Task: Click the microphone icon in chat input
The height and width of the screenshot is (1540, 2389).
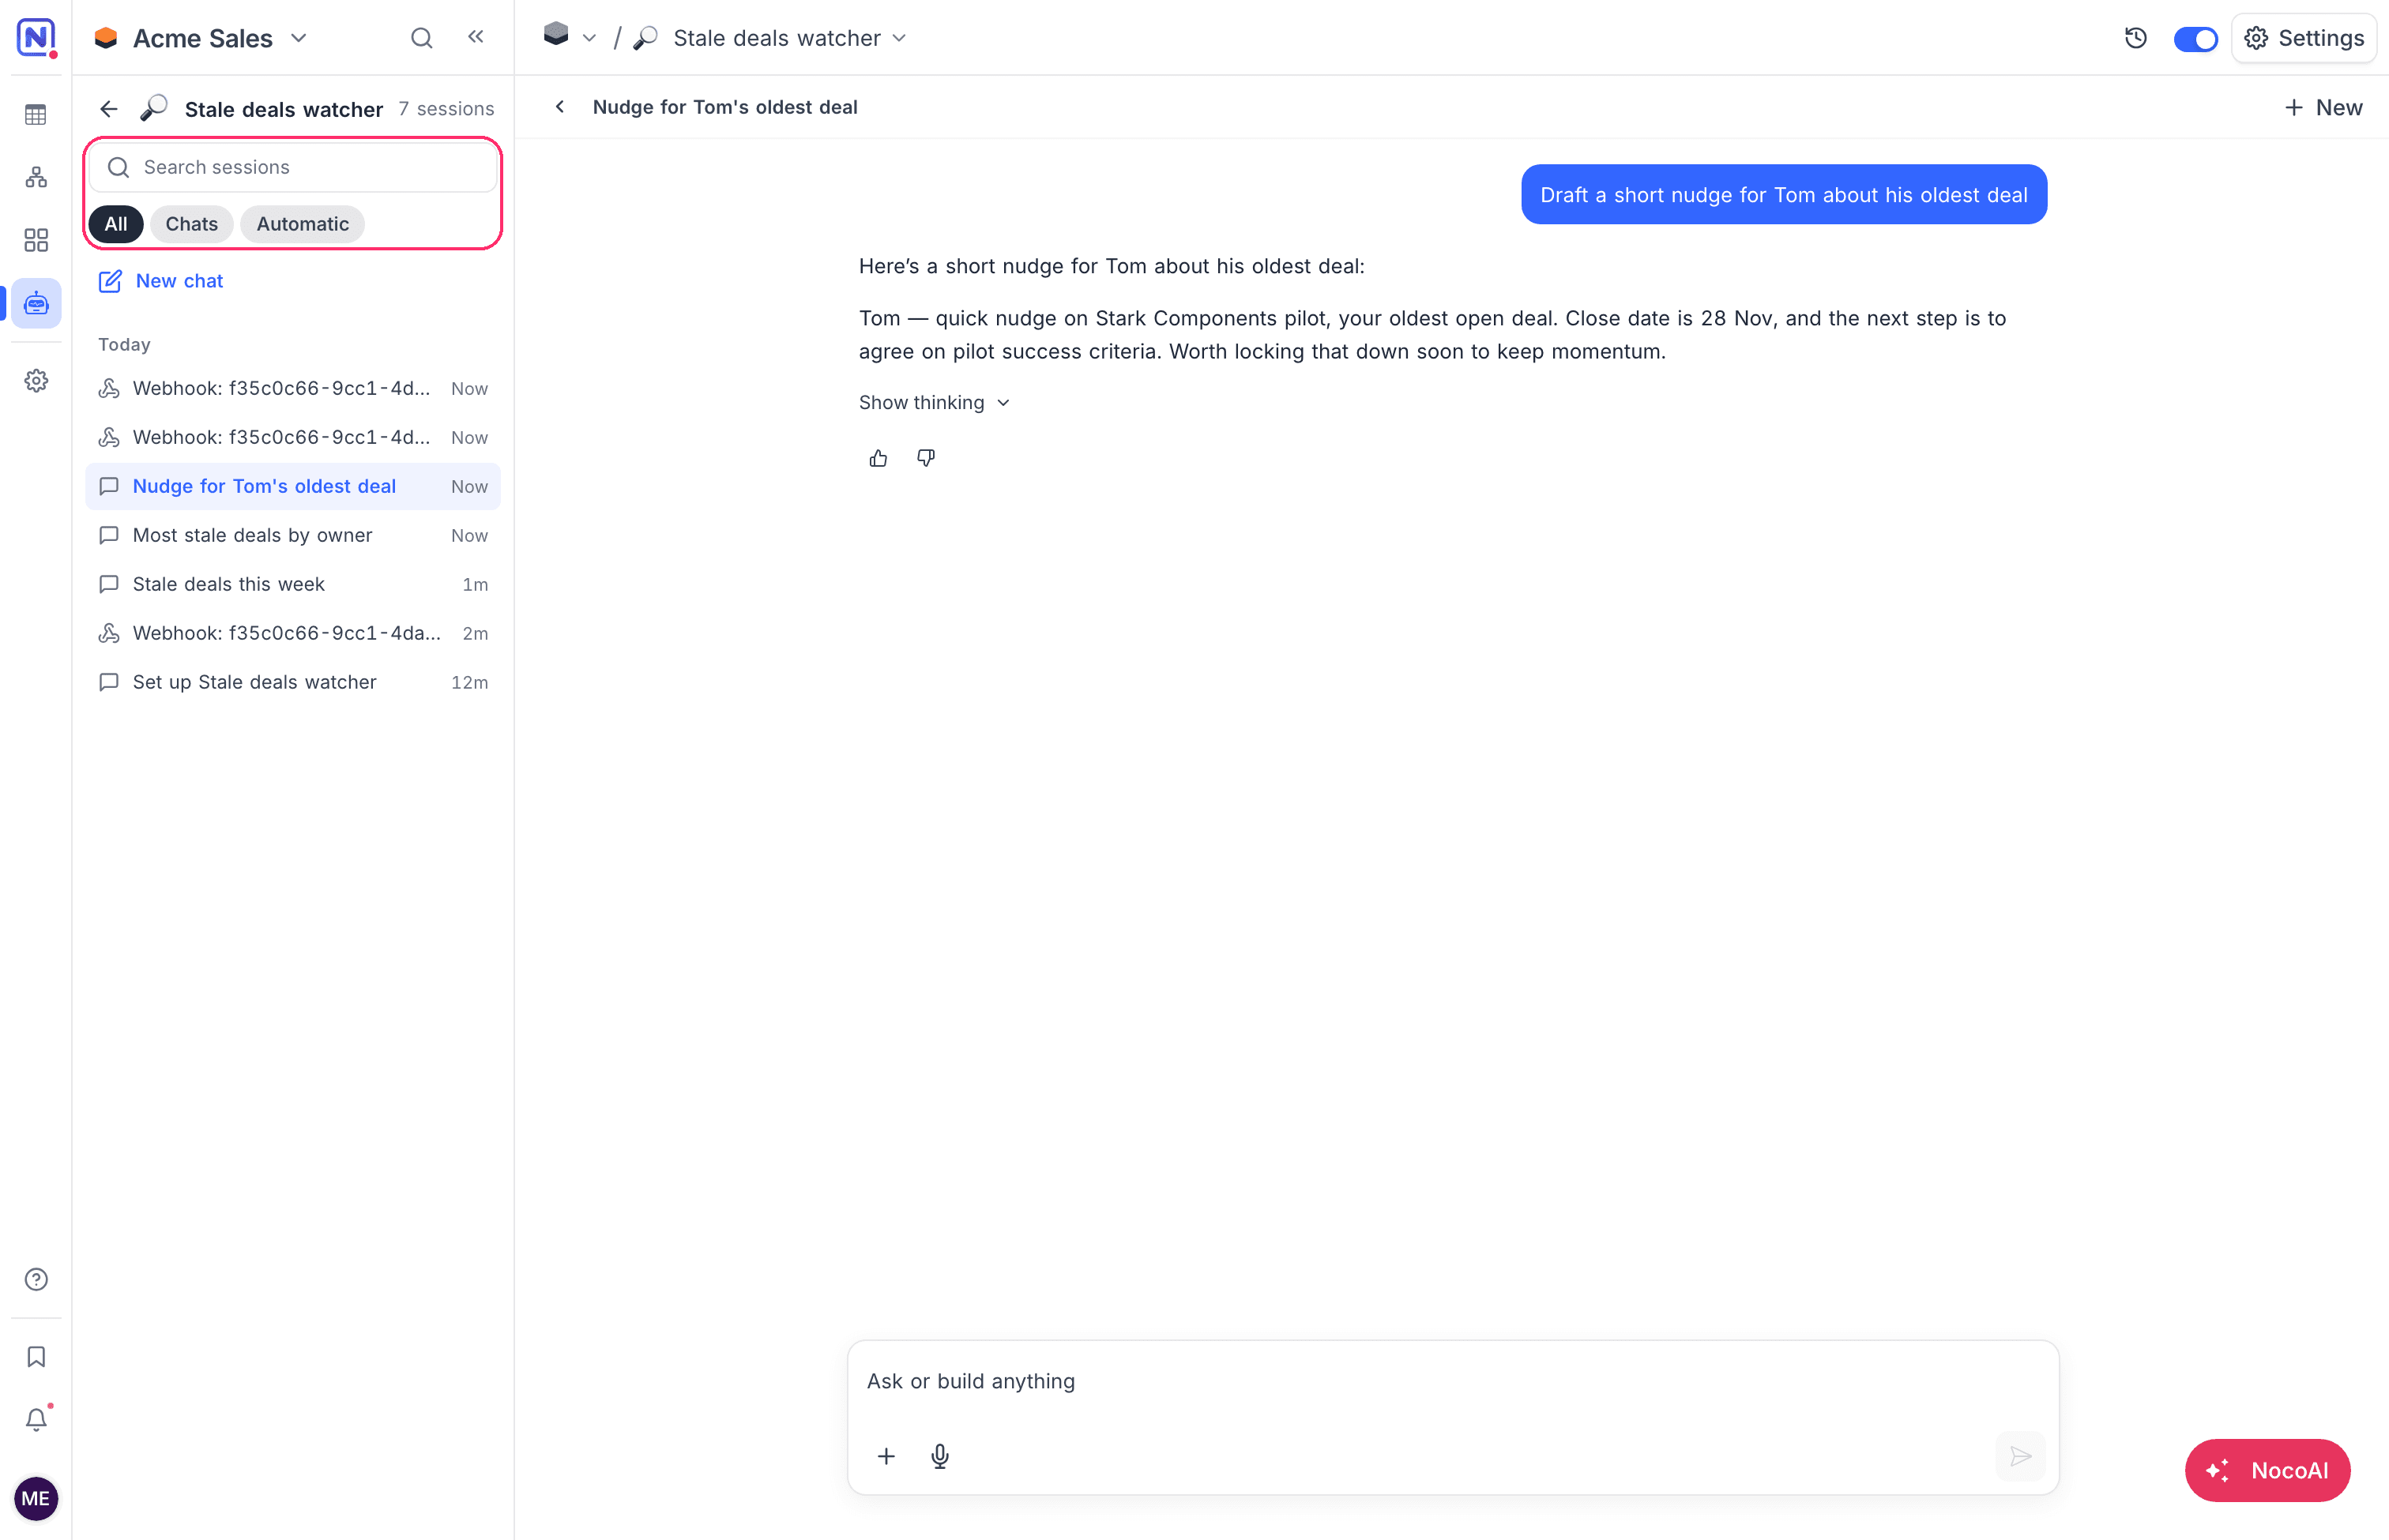Action: click(x=940, y=1456)
